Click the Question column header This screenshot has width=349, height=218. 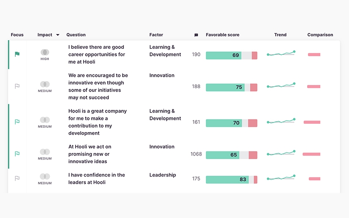pyautogui.click(x=76, y=35)
